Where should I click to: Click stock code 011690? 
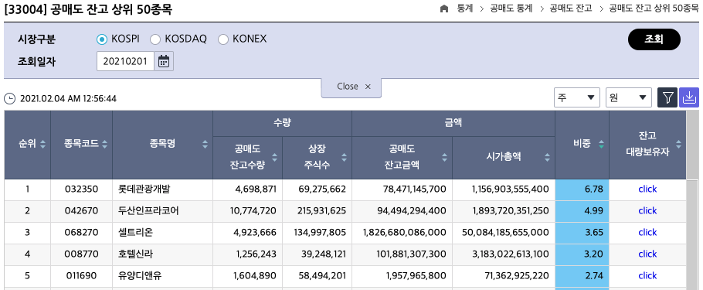point(81,275)
